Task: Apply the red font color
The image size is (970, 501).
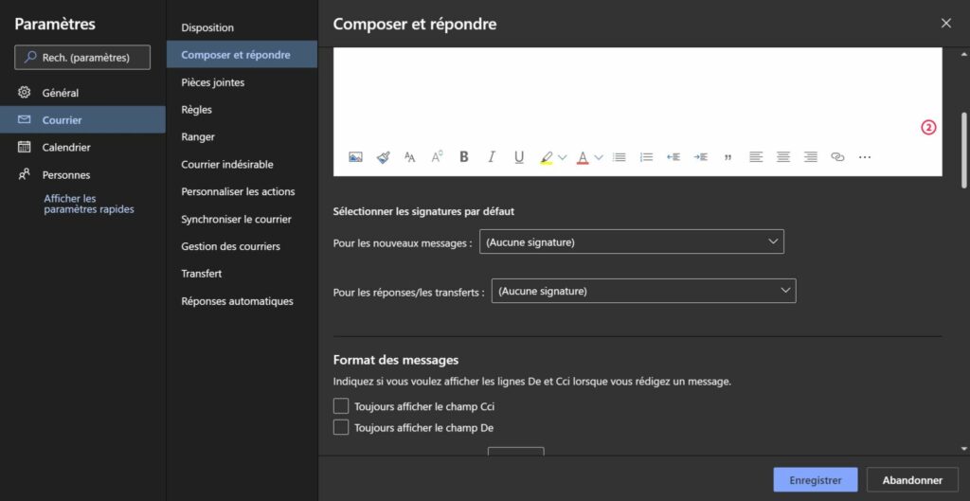Action: point(583,157)
